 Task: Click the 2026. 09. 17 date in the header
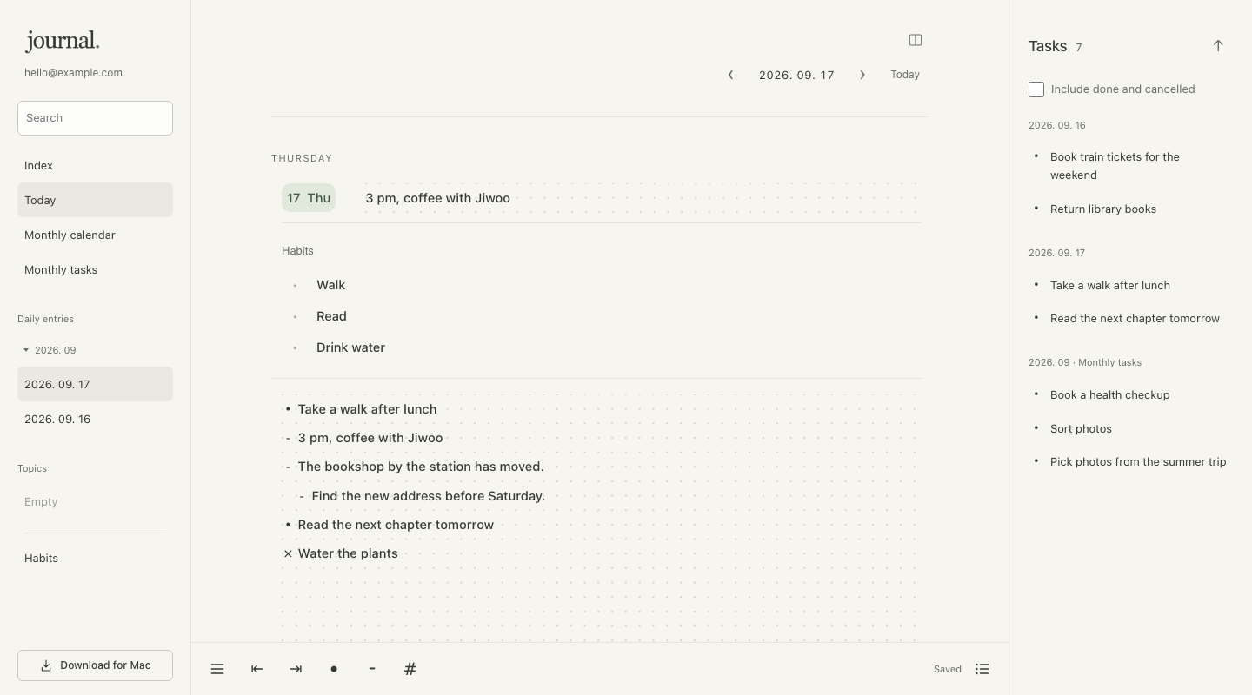tap(796, 75)
